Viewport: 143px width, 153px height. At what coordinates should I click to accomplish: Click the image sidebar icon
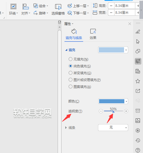[x=138, y=121]
